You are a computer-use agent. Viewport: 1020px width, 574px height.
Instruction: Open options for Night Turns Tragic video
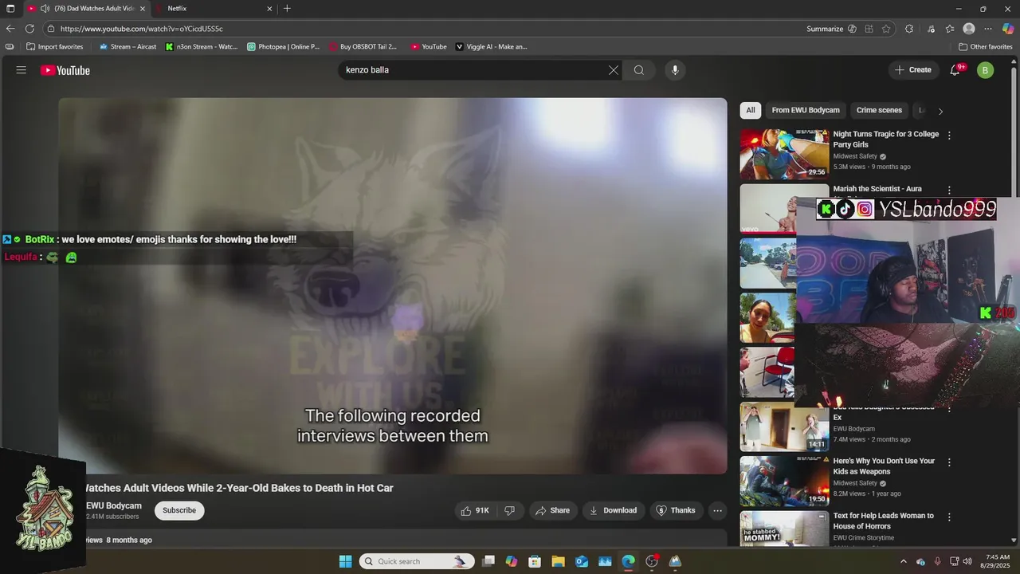pos(949,136)
